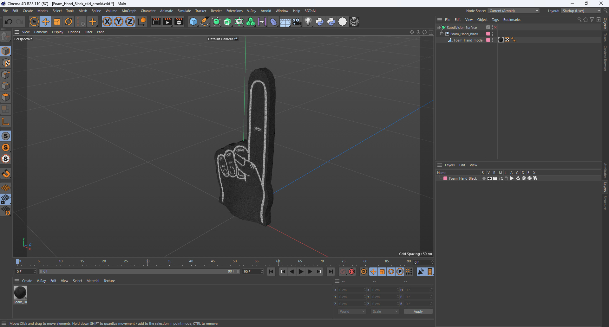Switch to Texture mode checkered cube
Screen dimensions: 609x327
pyautogui.click(x=6, y=63)
